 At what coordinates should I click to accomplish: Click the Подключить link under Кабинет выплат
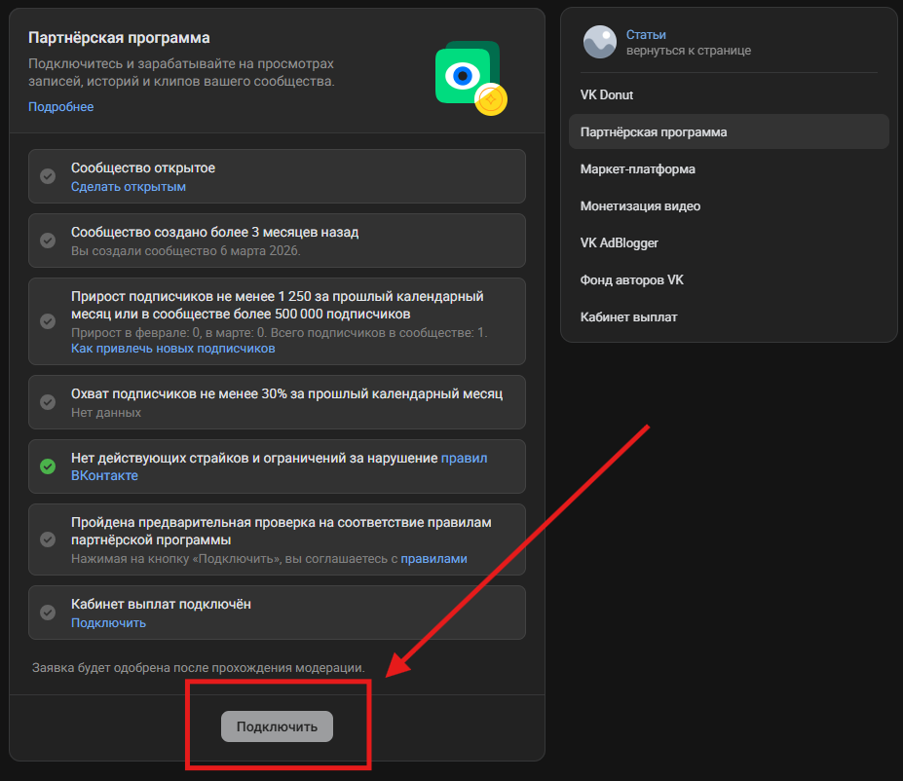(108, 623)
